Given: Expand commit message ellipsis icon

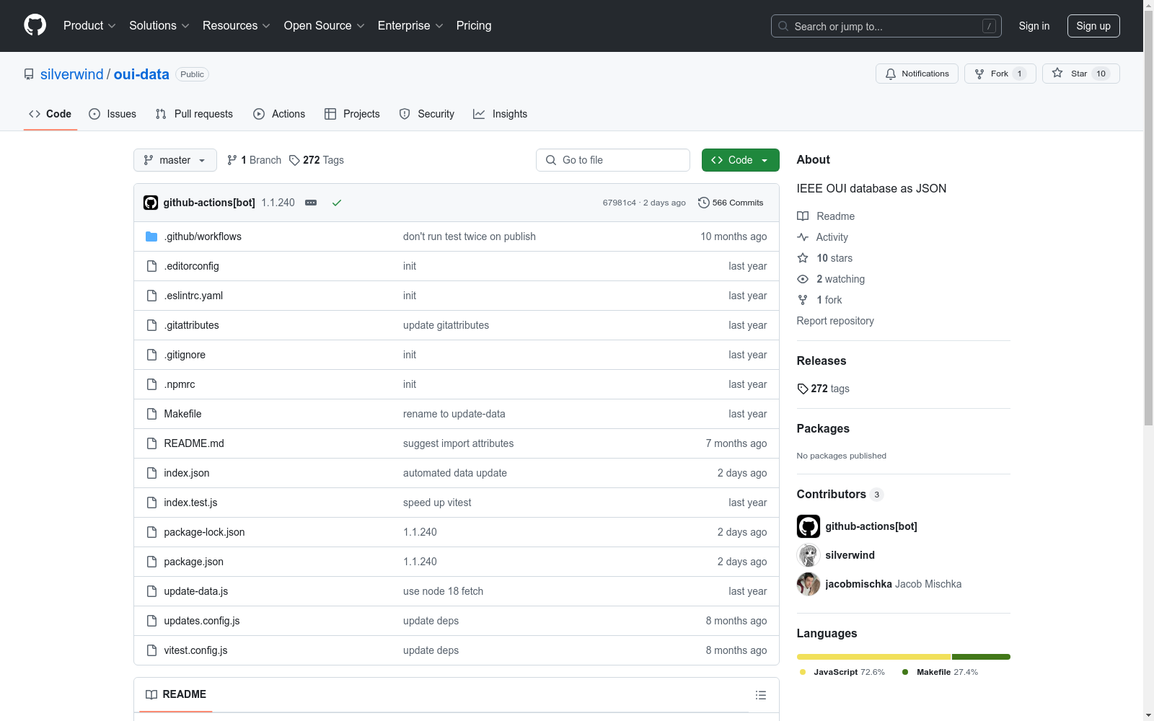Looking at the screenshot, I should pyautogui.click(x=311, y=203).
